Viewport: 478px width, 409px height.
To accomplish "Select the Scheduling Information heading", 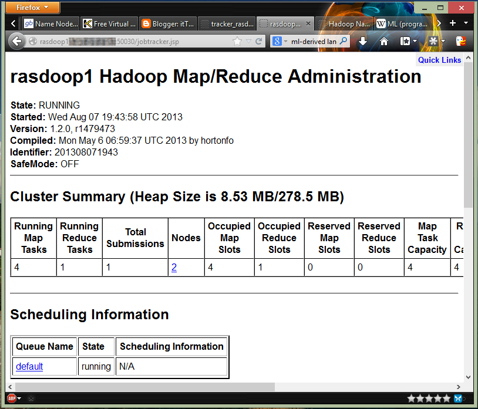I will (89, 315).
